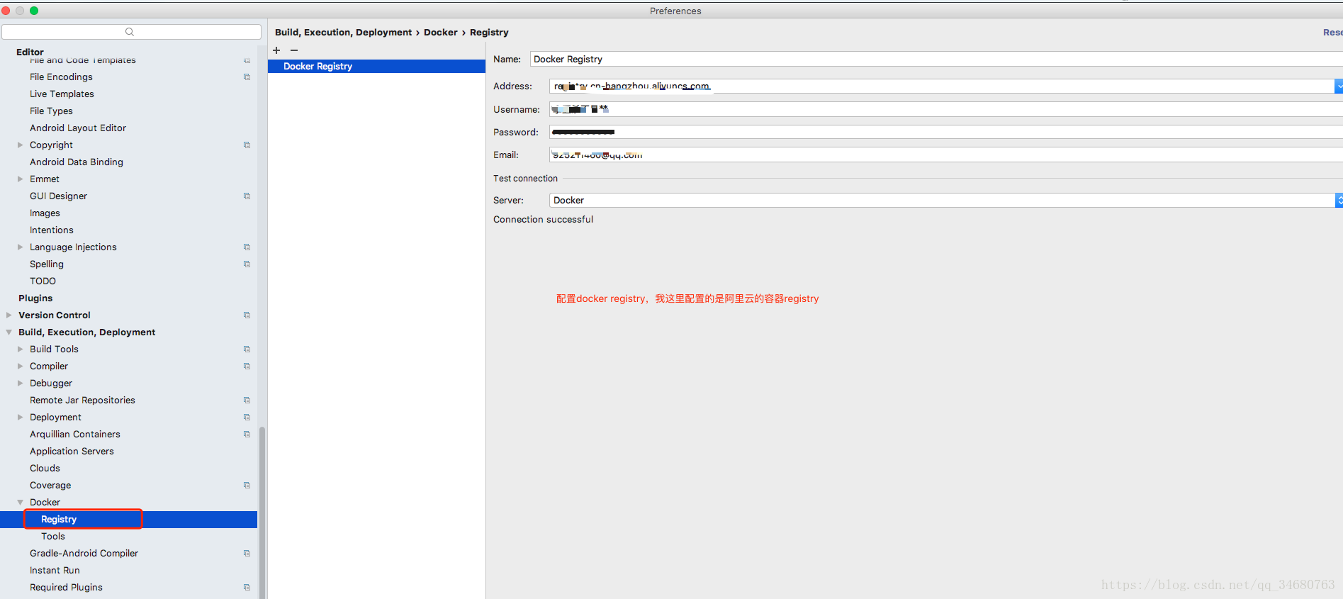Screen dimensions: 1343x599
Task: Click project-level icon next to Compiler
Action: coord(247,366)
